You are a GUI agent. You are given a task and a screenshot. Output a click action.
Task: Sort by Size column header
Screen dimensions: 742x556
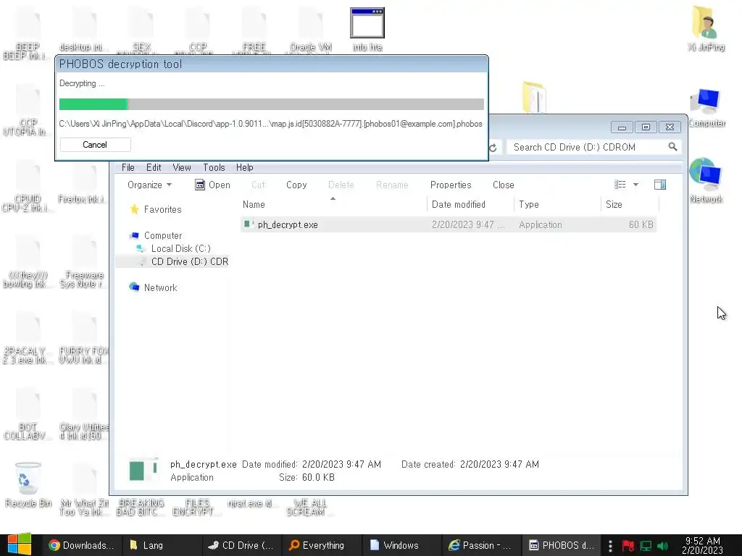[630, 204]
